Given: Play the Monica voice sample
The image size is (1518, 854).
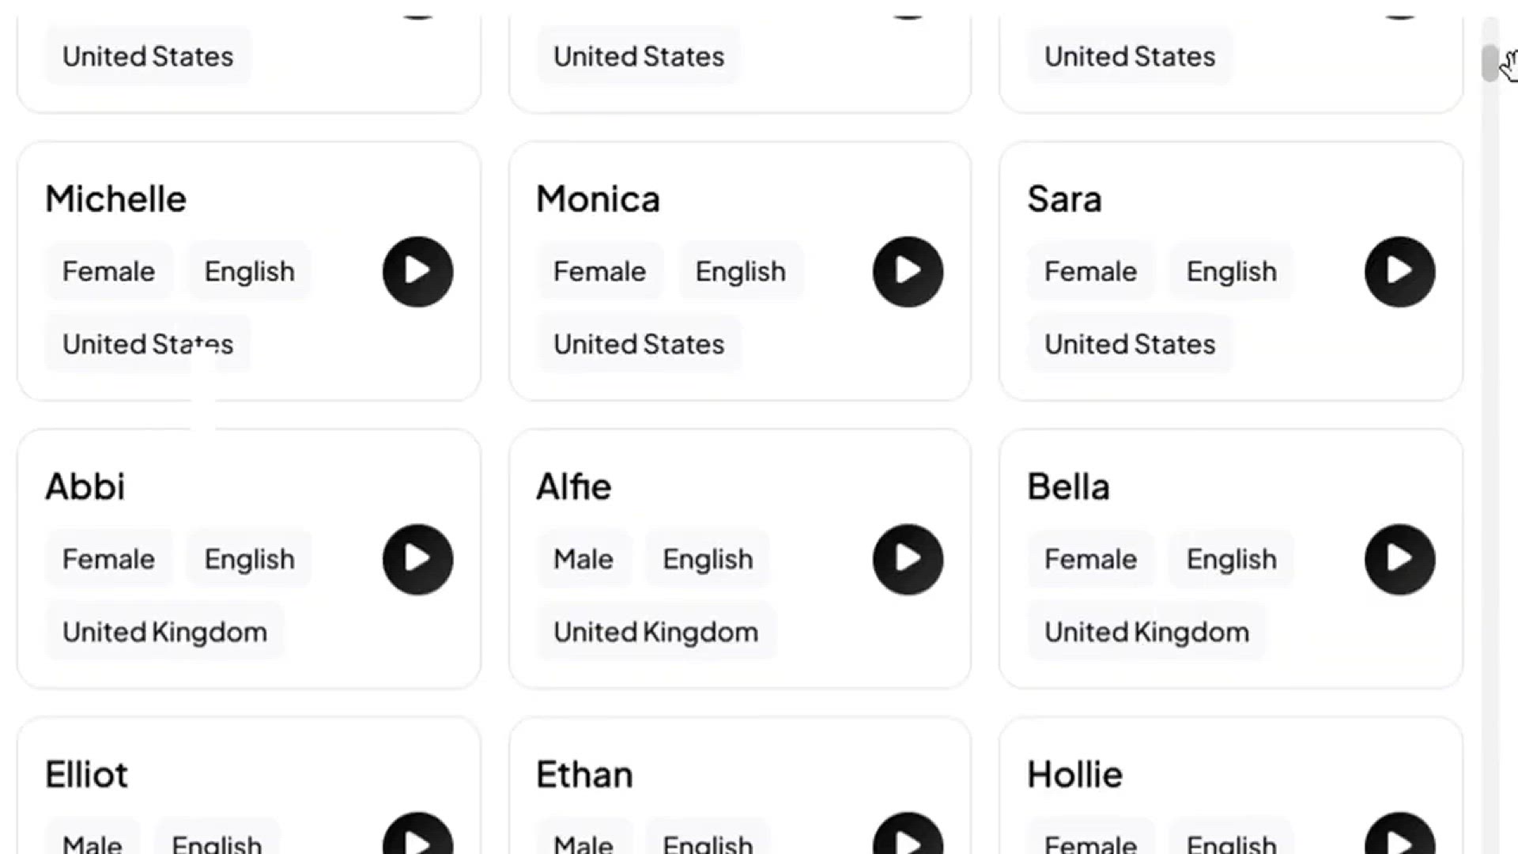Looking at the screenshot, I should (x=907, y=271).
